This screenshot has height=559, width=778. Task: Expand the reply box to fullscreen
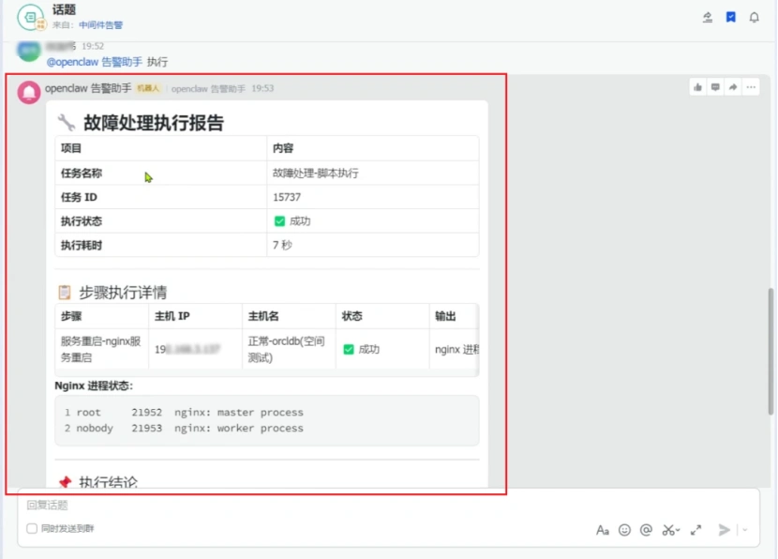pyautogui.click(x=696, y=529)
